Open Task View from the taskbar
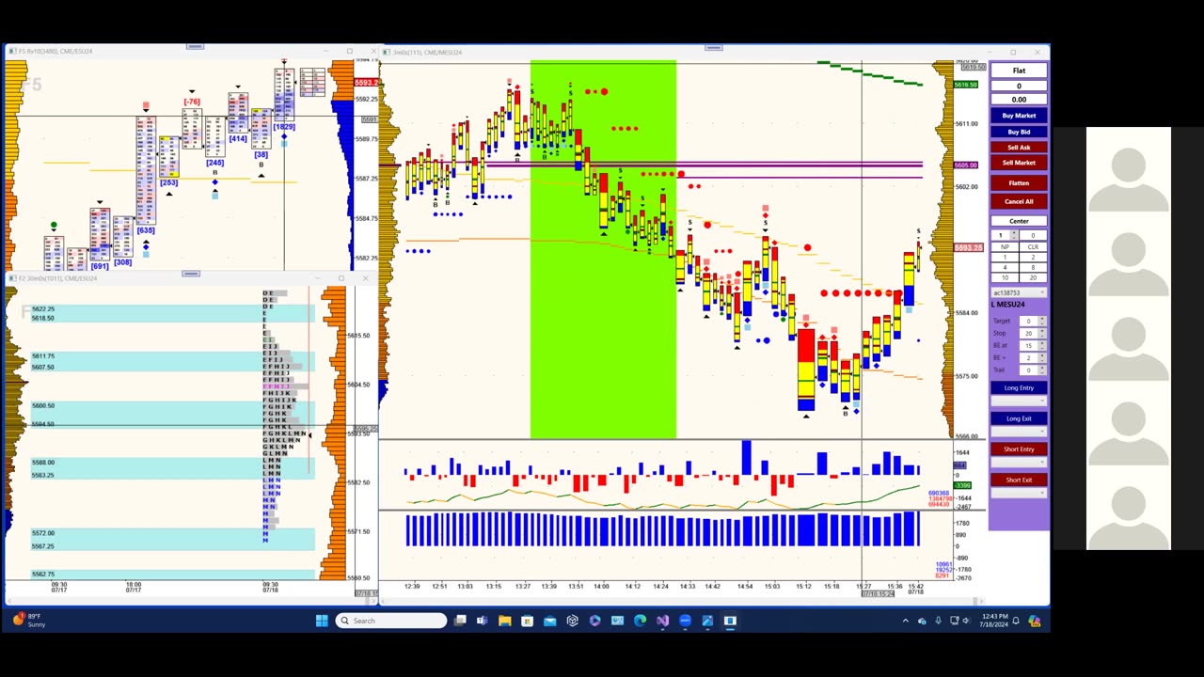Viewport: 1204px width, 677px height. pyautogui.click(x=460, y=621)
